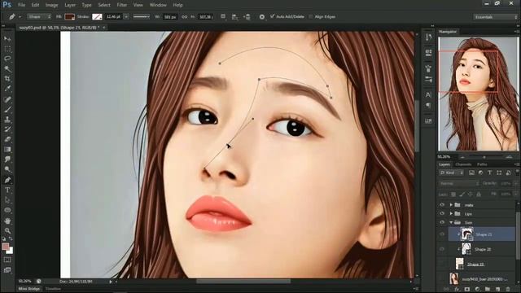Open path operations in options bar
The image size is (521, 293).
point(223,16)
